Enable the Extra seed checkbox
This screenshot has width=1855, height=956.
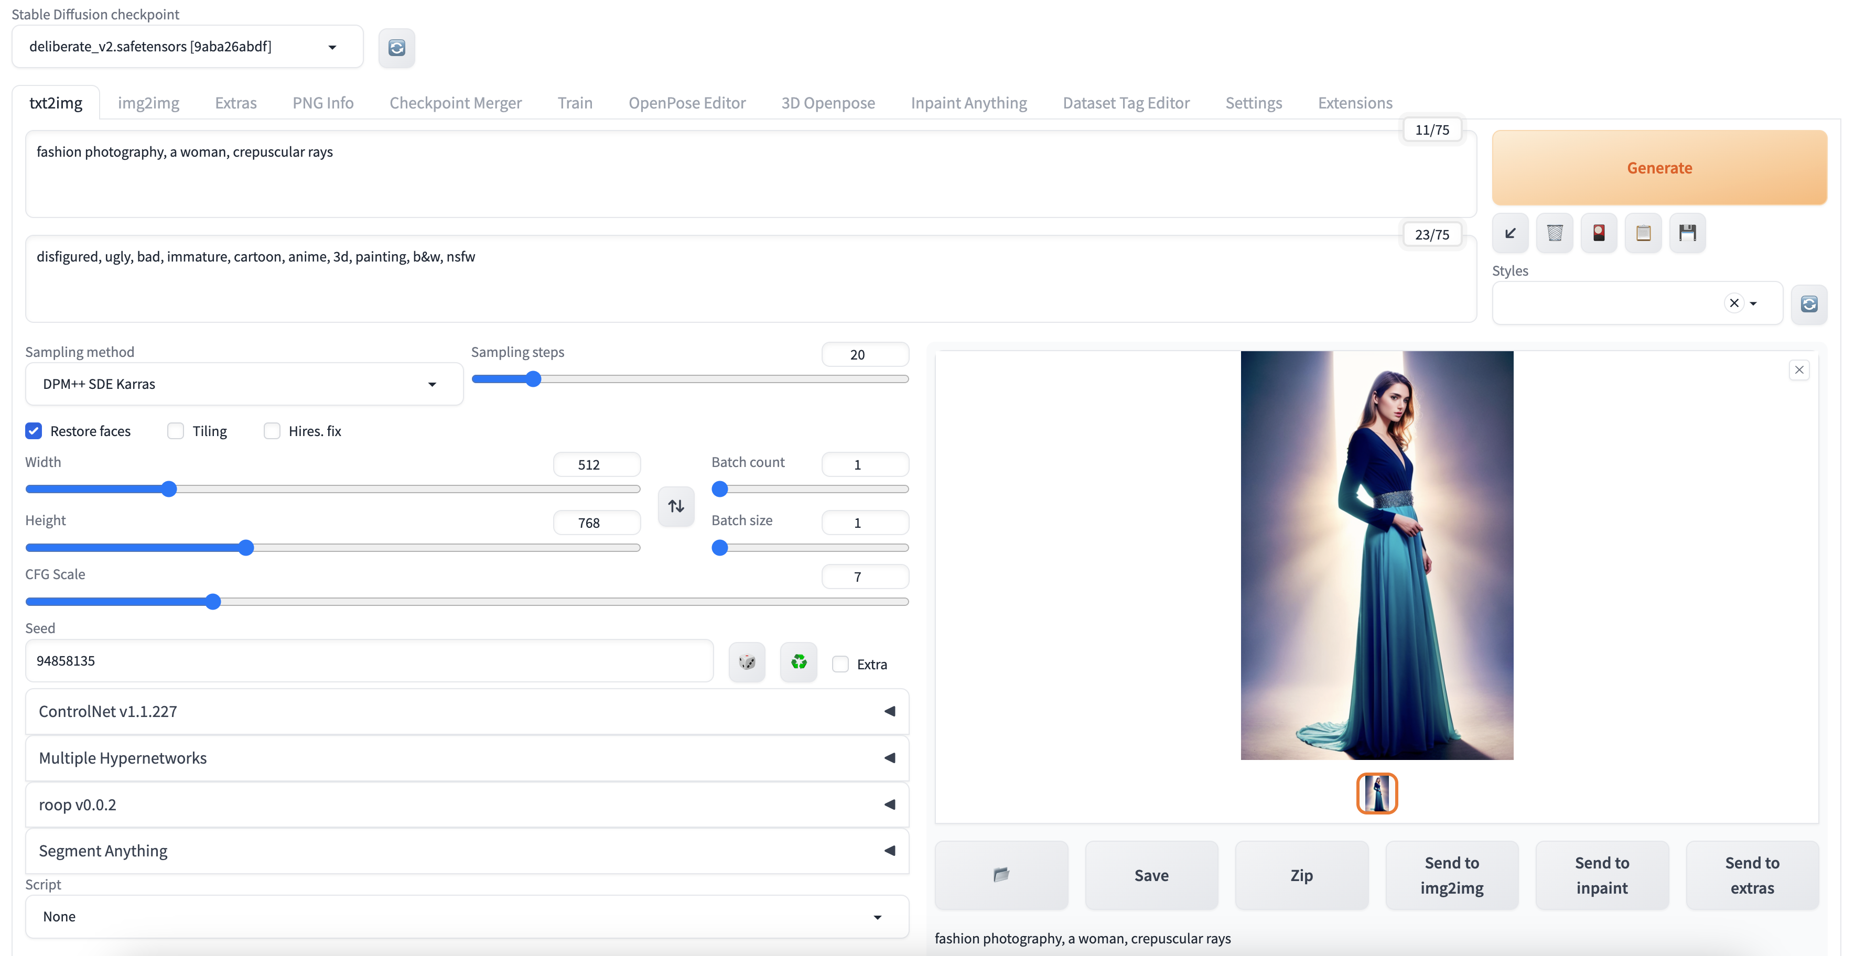point(839,664)
